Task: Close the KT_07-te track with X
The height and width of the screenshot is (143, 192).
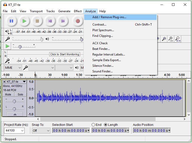Action: (x=4, y=82)
